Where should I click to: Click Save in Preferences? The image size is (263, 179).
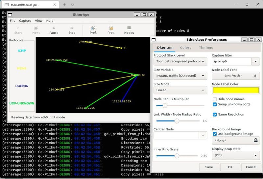click(x=209, y=167)
